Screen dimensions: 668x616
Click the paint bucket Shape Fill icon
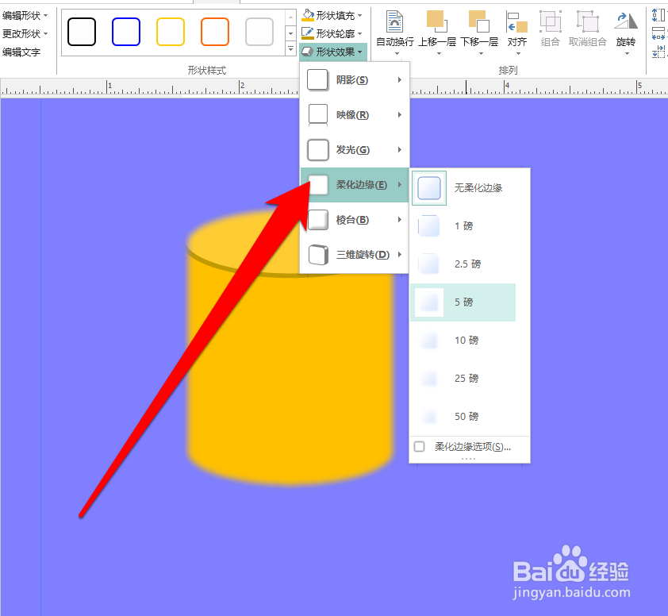tap(308, 15)
